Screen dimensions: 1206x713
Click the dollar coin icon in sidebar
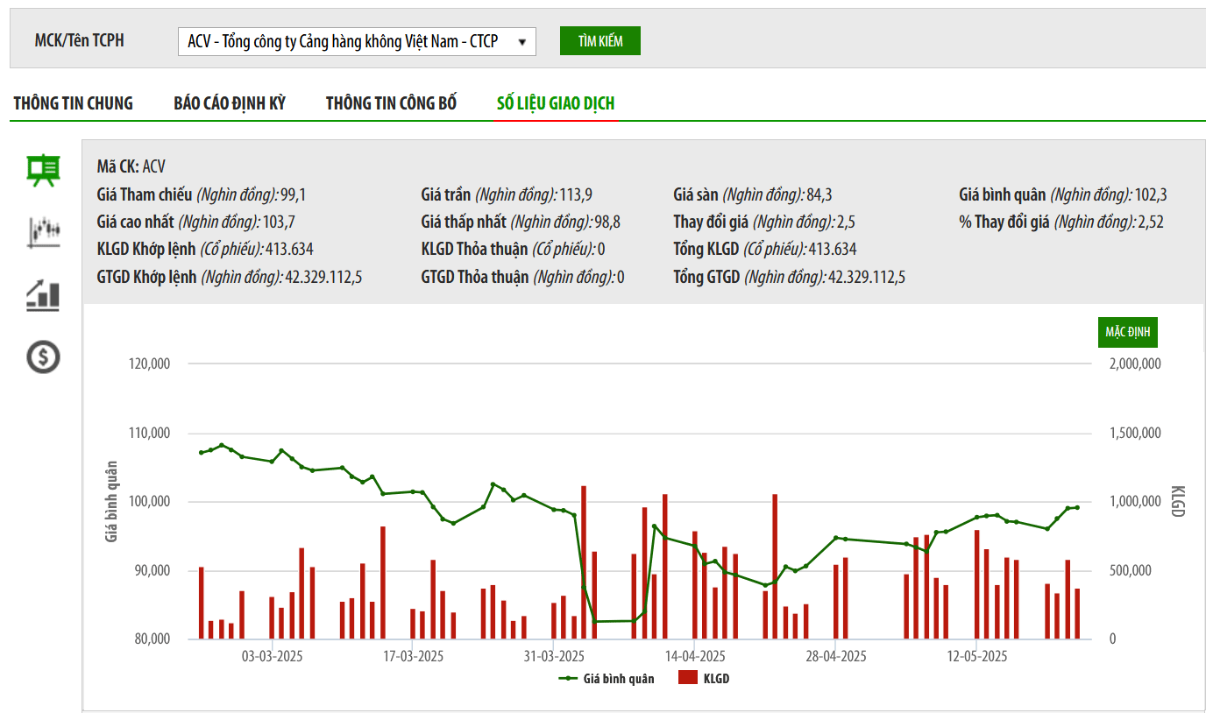pyautogui.click(x=43, y=356)
